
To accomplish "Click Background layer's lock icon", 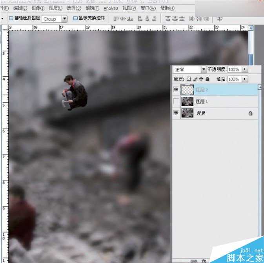I will click(250, 113).
